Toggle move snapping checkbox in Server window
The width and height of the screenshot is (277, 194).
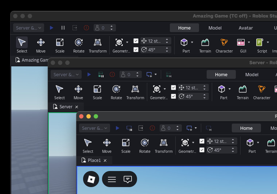click(x=173, y=88)
